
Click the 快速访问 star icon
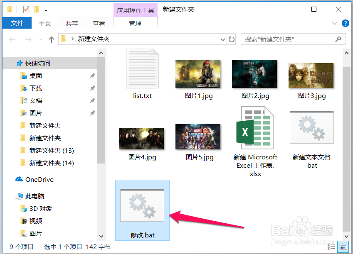(20, 63)
